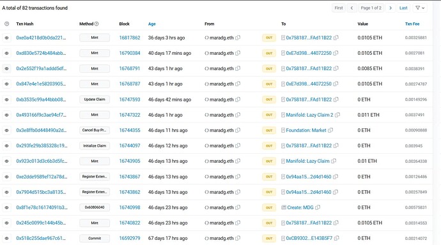This screenshot has height=245, width=441.
Task: Preview transaction 0x245c0099c144b45b with eye icon
Action: 7,223
